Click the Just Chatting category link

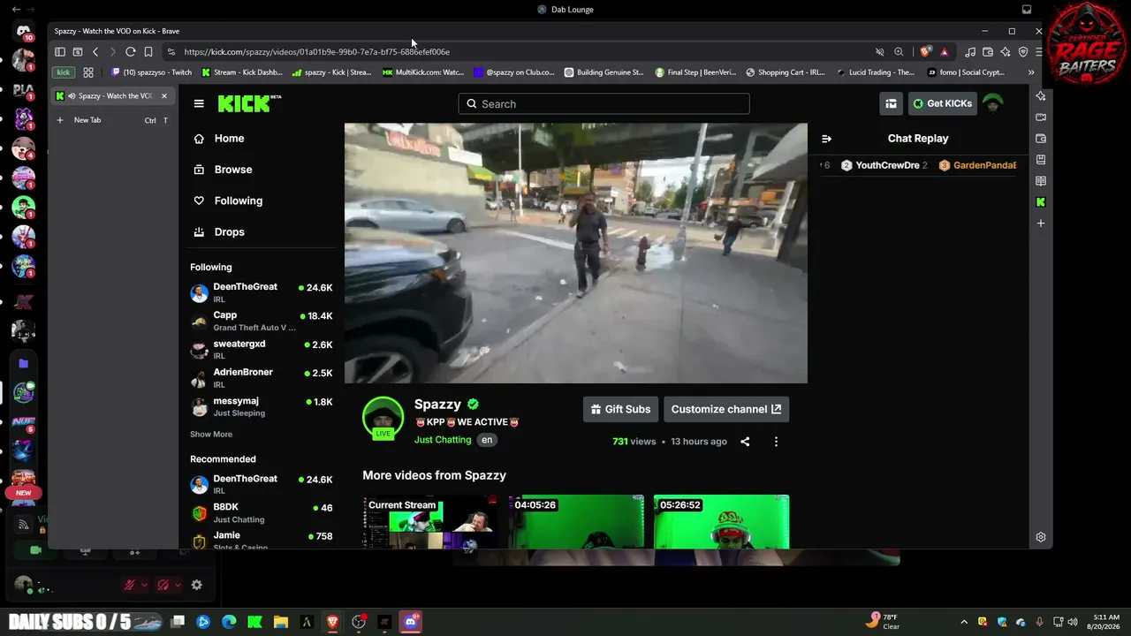tap(443, 440)
